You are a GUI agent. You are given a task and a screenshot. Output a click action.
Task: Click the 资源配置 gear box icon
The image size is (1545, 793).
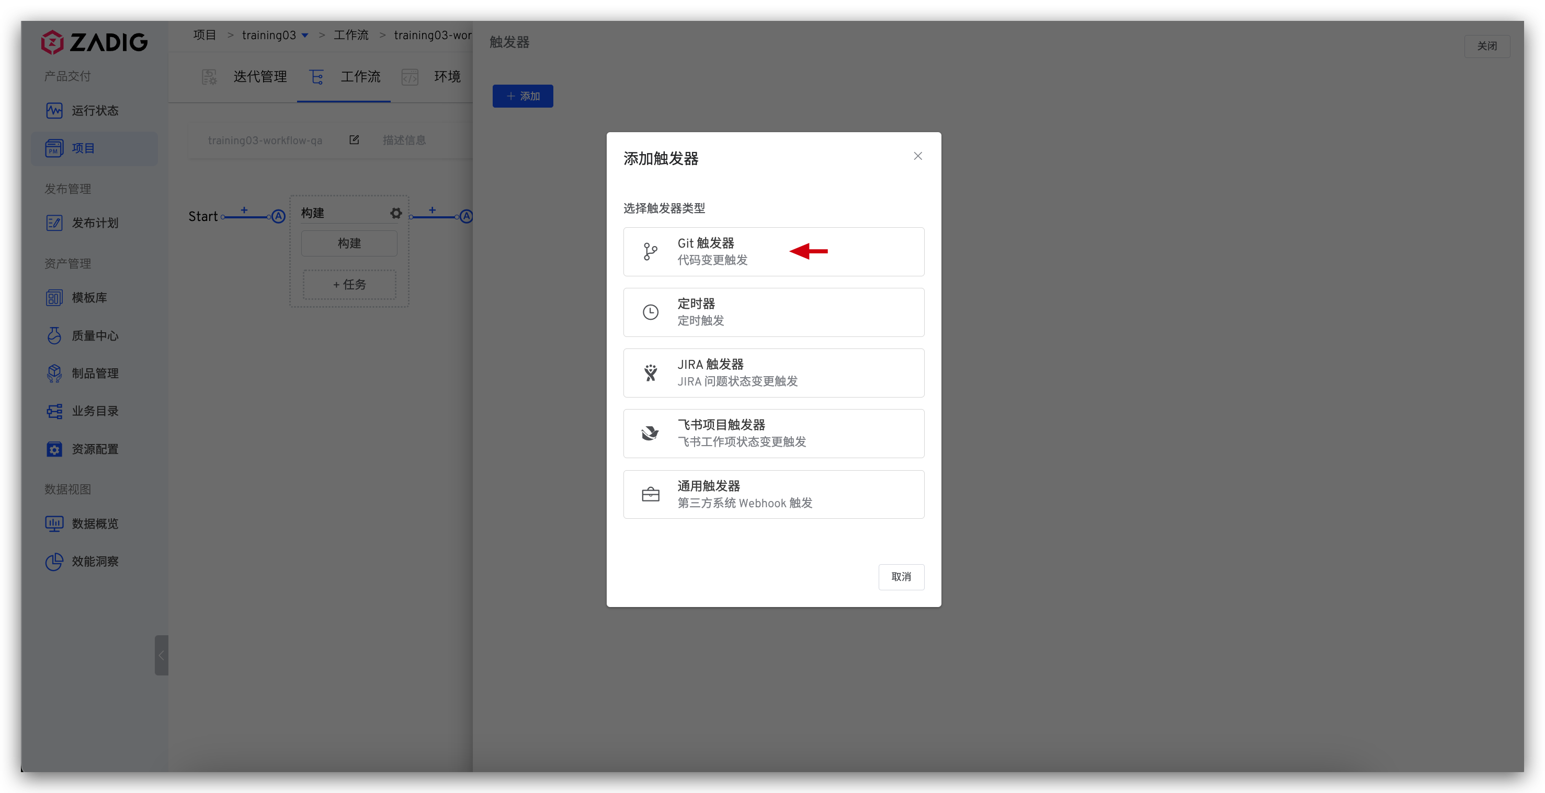click(x=54, y=449)
